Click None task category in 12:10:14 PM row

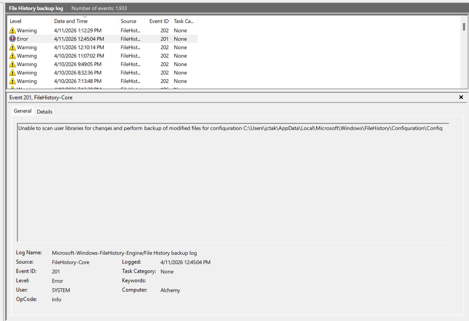(180, 48)
